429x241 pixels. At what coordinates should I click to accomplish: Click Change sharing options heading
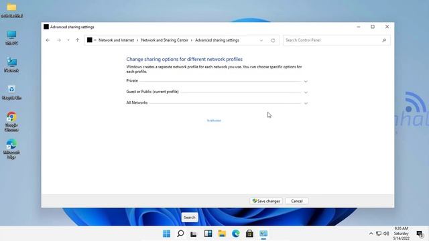[184, 59]
